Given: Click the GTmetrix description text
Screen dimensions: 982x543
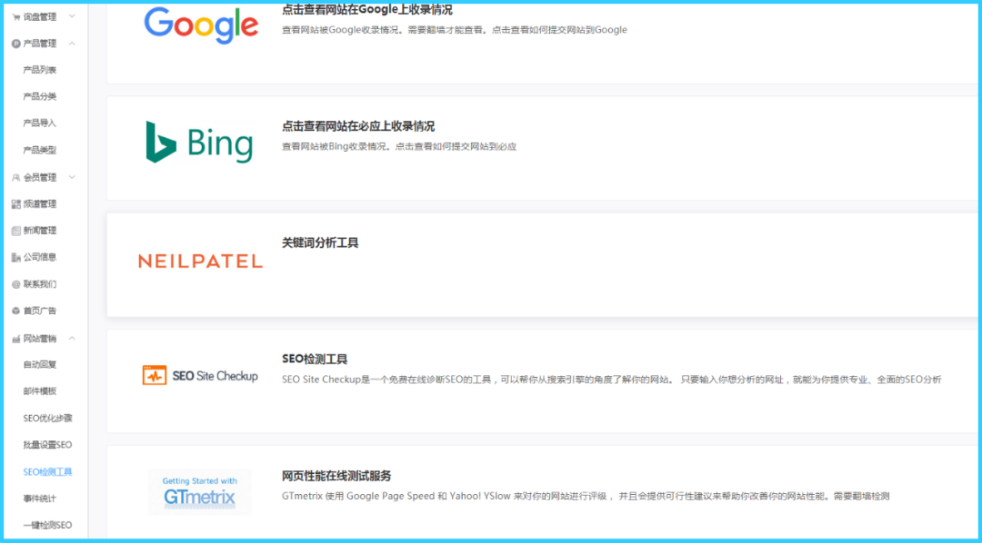Looking at the screenshot, I should (x=586, y=496).
